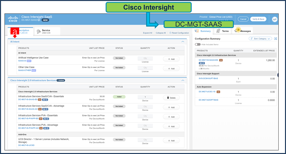This screenshot has height=154, width=286.
Task: Collapse Cisco Intersight 2.0 Infrastructure Services section
Action: point(183,80)
